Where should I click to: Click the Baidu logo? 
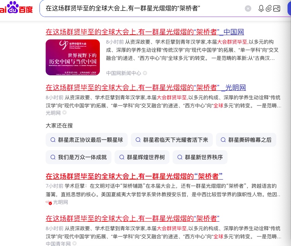pos(16,8)
